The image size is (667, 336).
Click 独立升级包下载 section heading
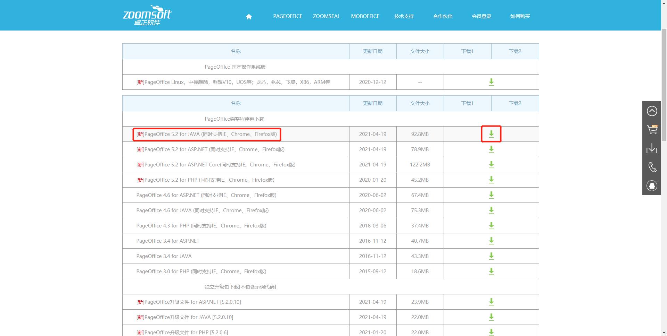[240, 287]
